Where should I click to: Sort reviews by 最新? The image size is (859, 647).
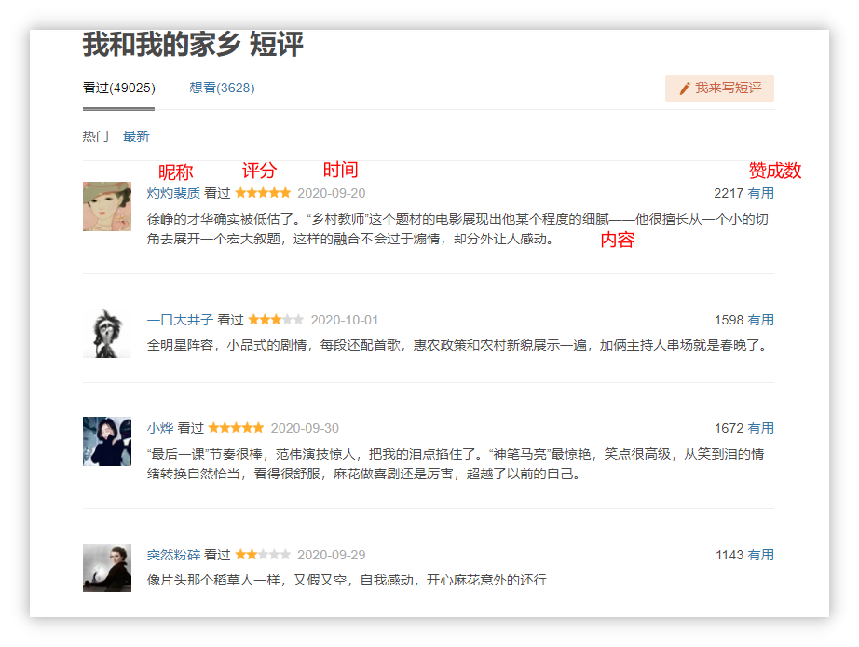[x=136, y=136]
